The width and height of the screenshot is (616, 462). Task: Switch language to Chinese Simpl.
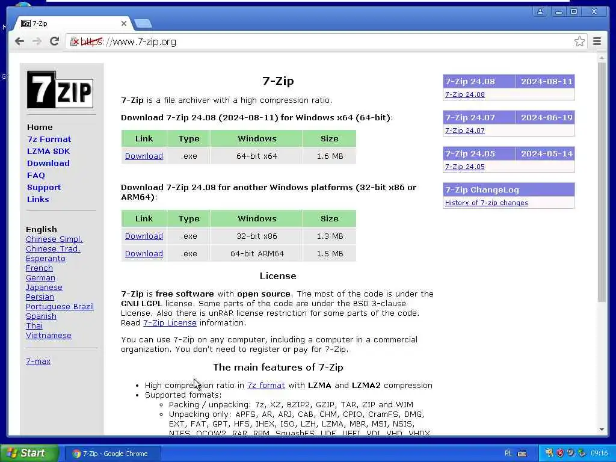point(54,239)
